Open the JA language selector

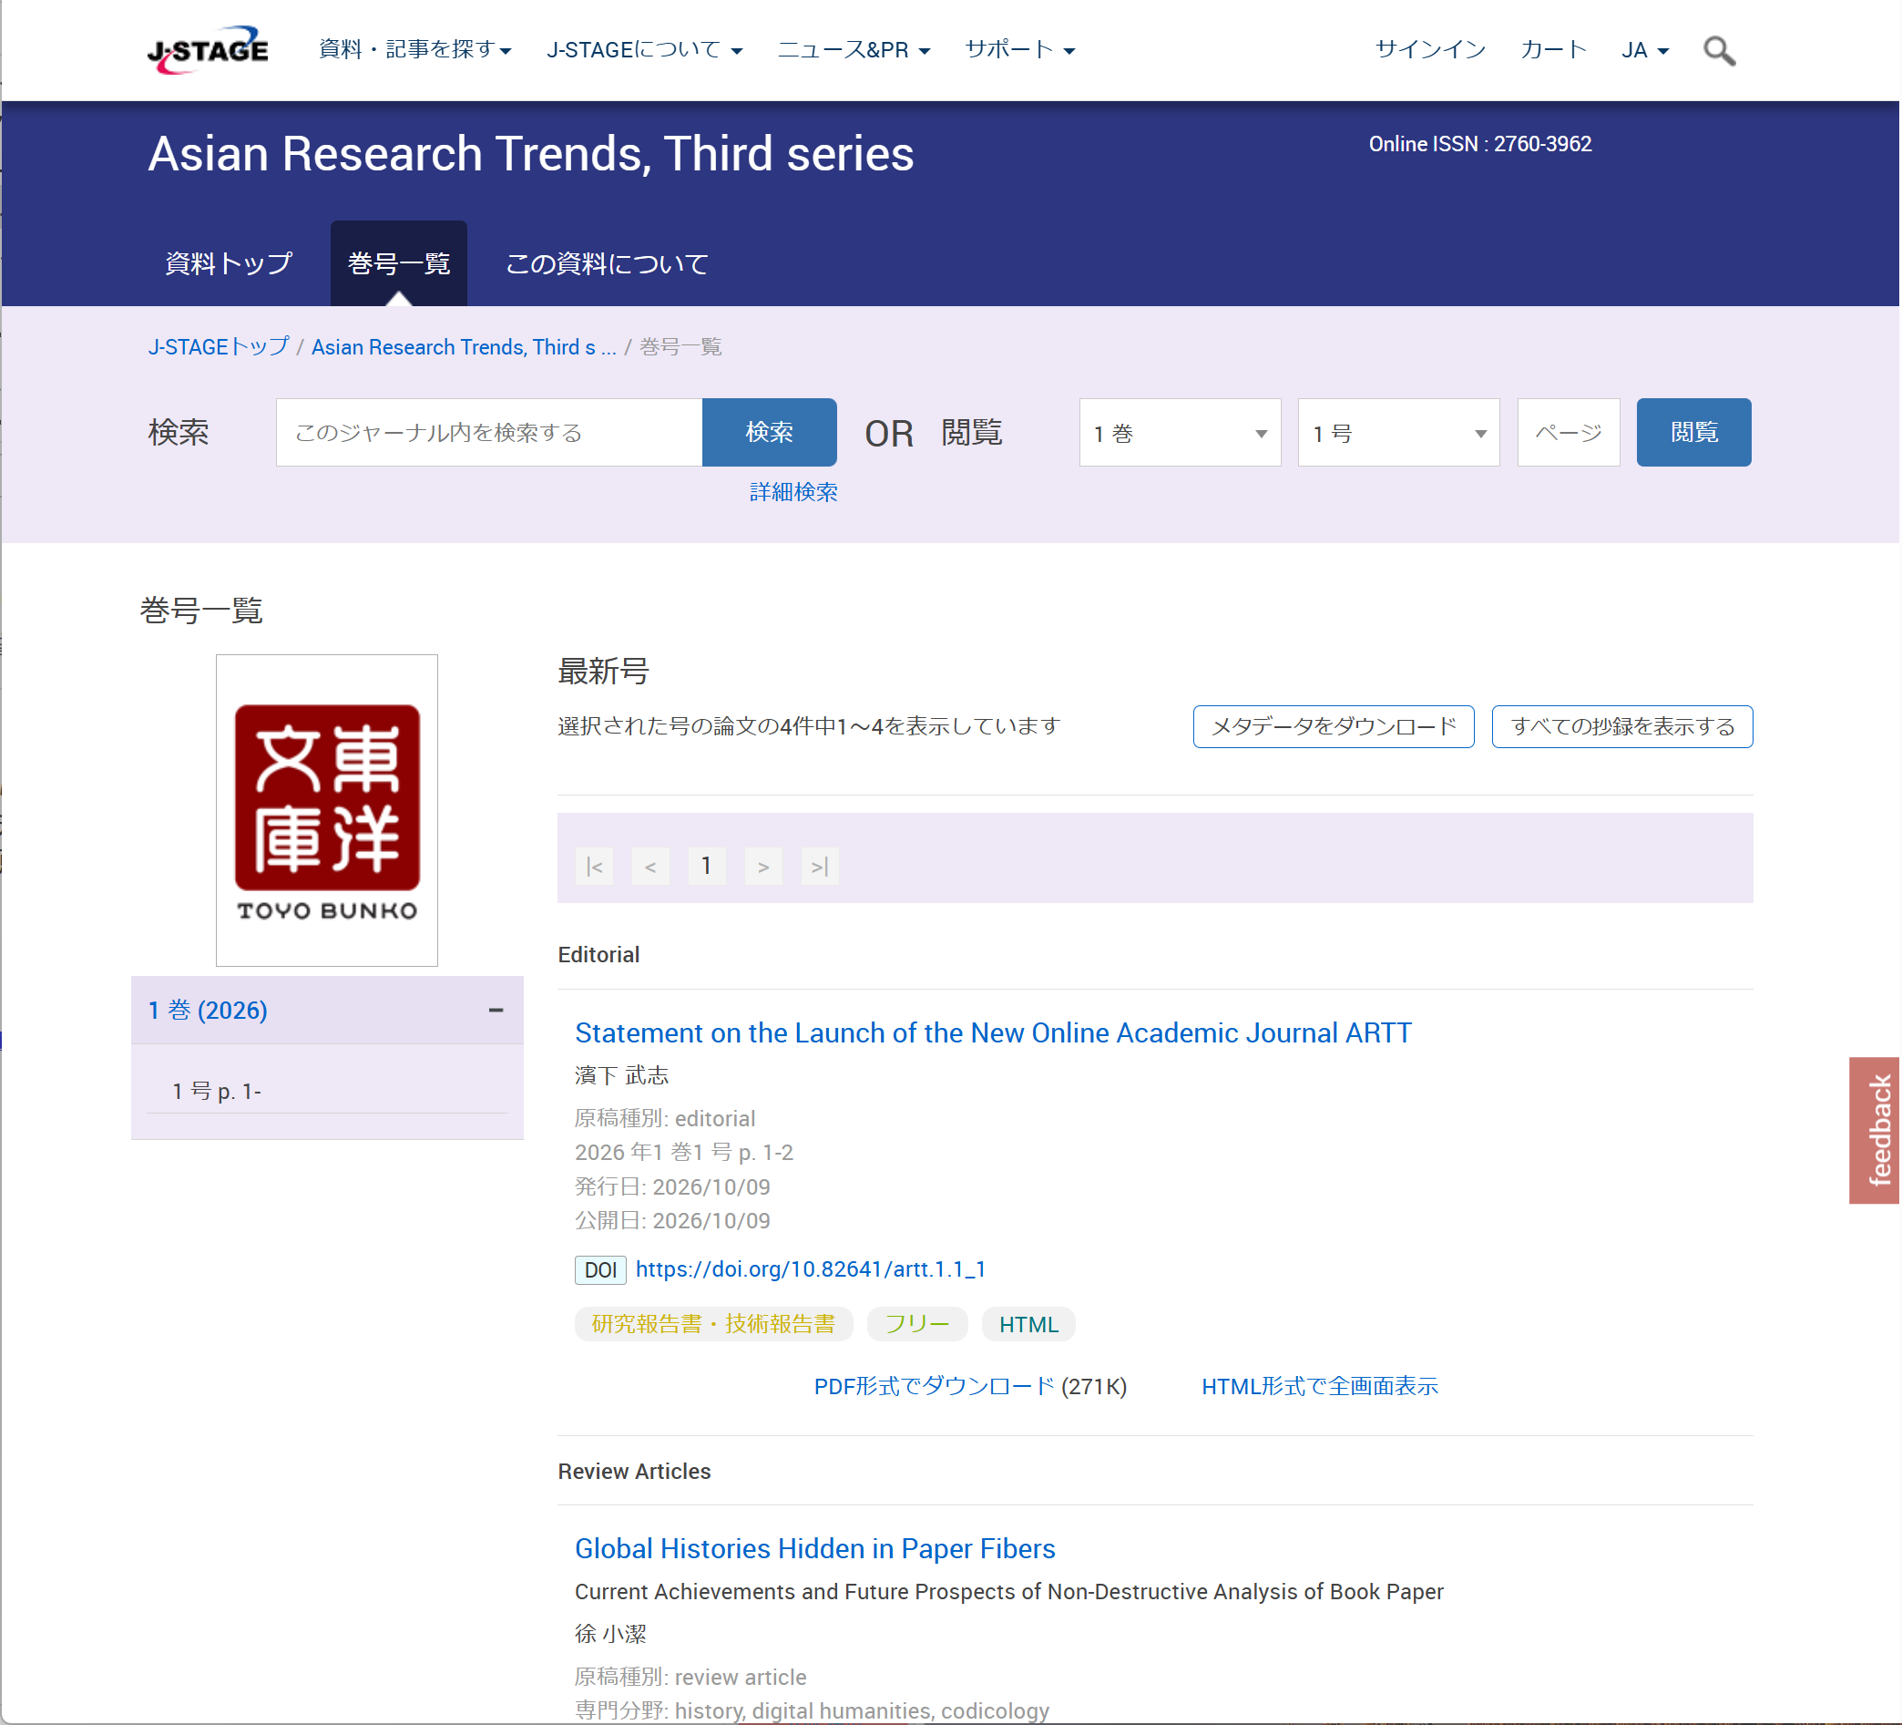click(x=1645, y=50)
